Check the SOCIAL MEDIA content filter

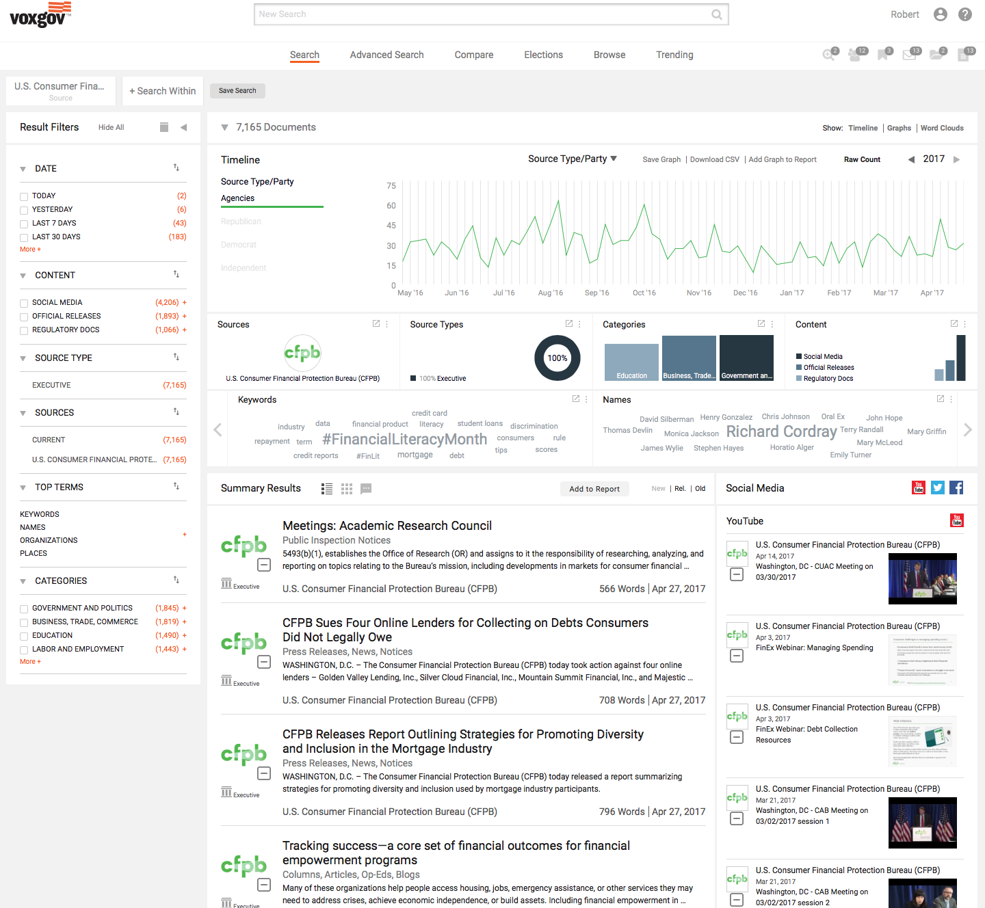(24, 304)
